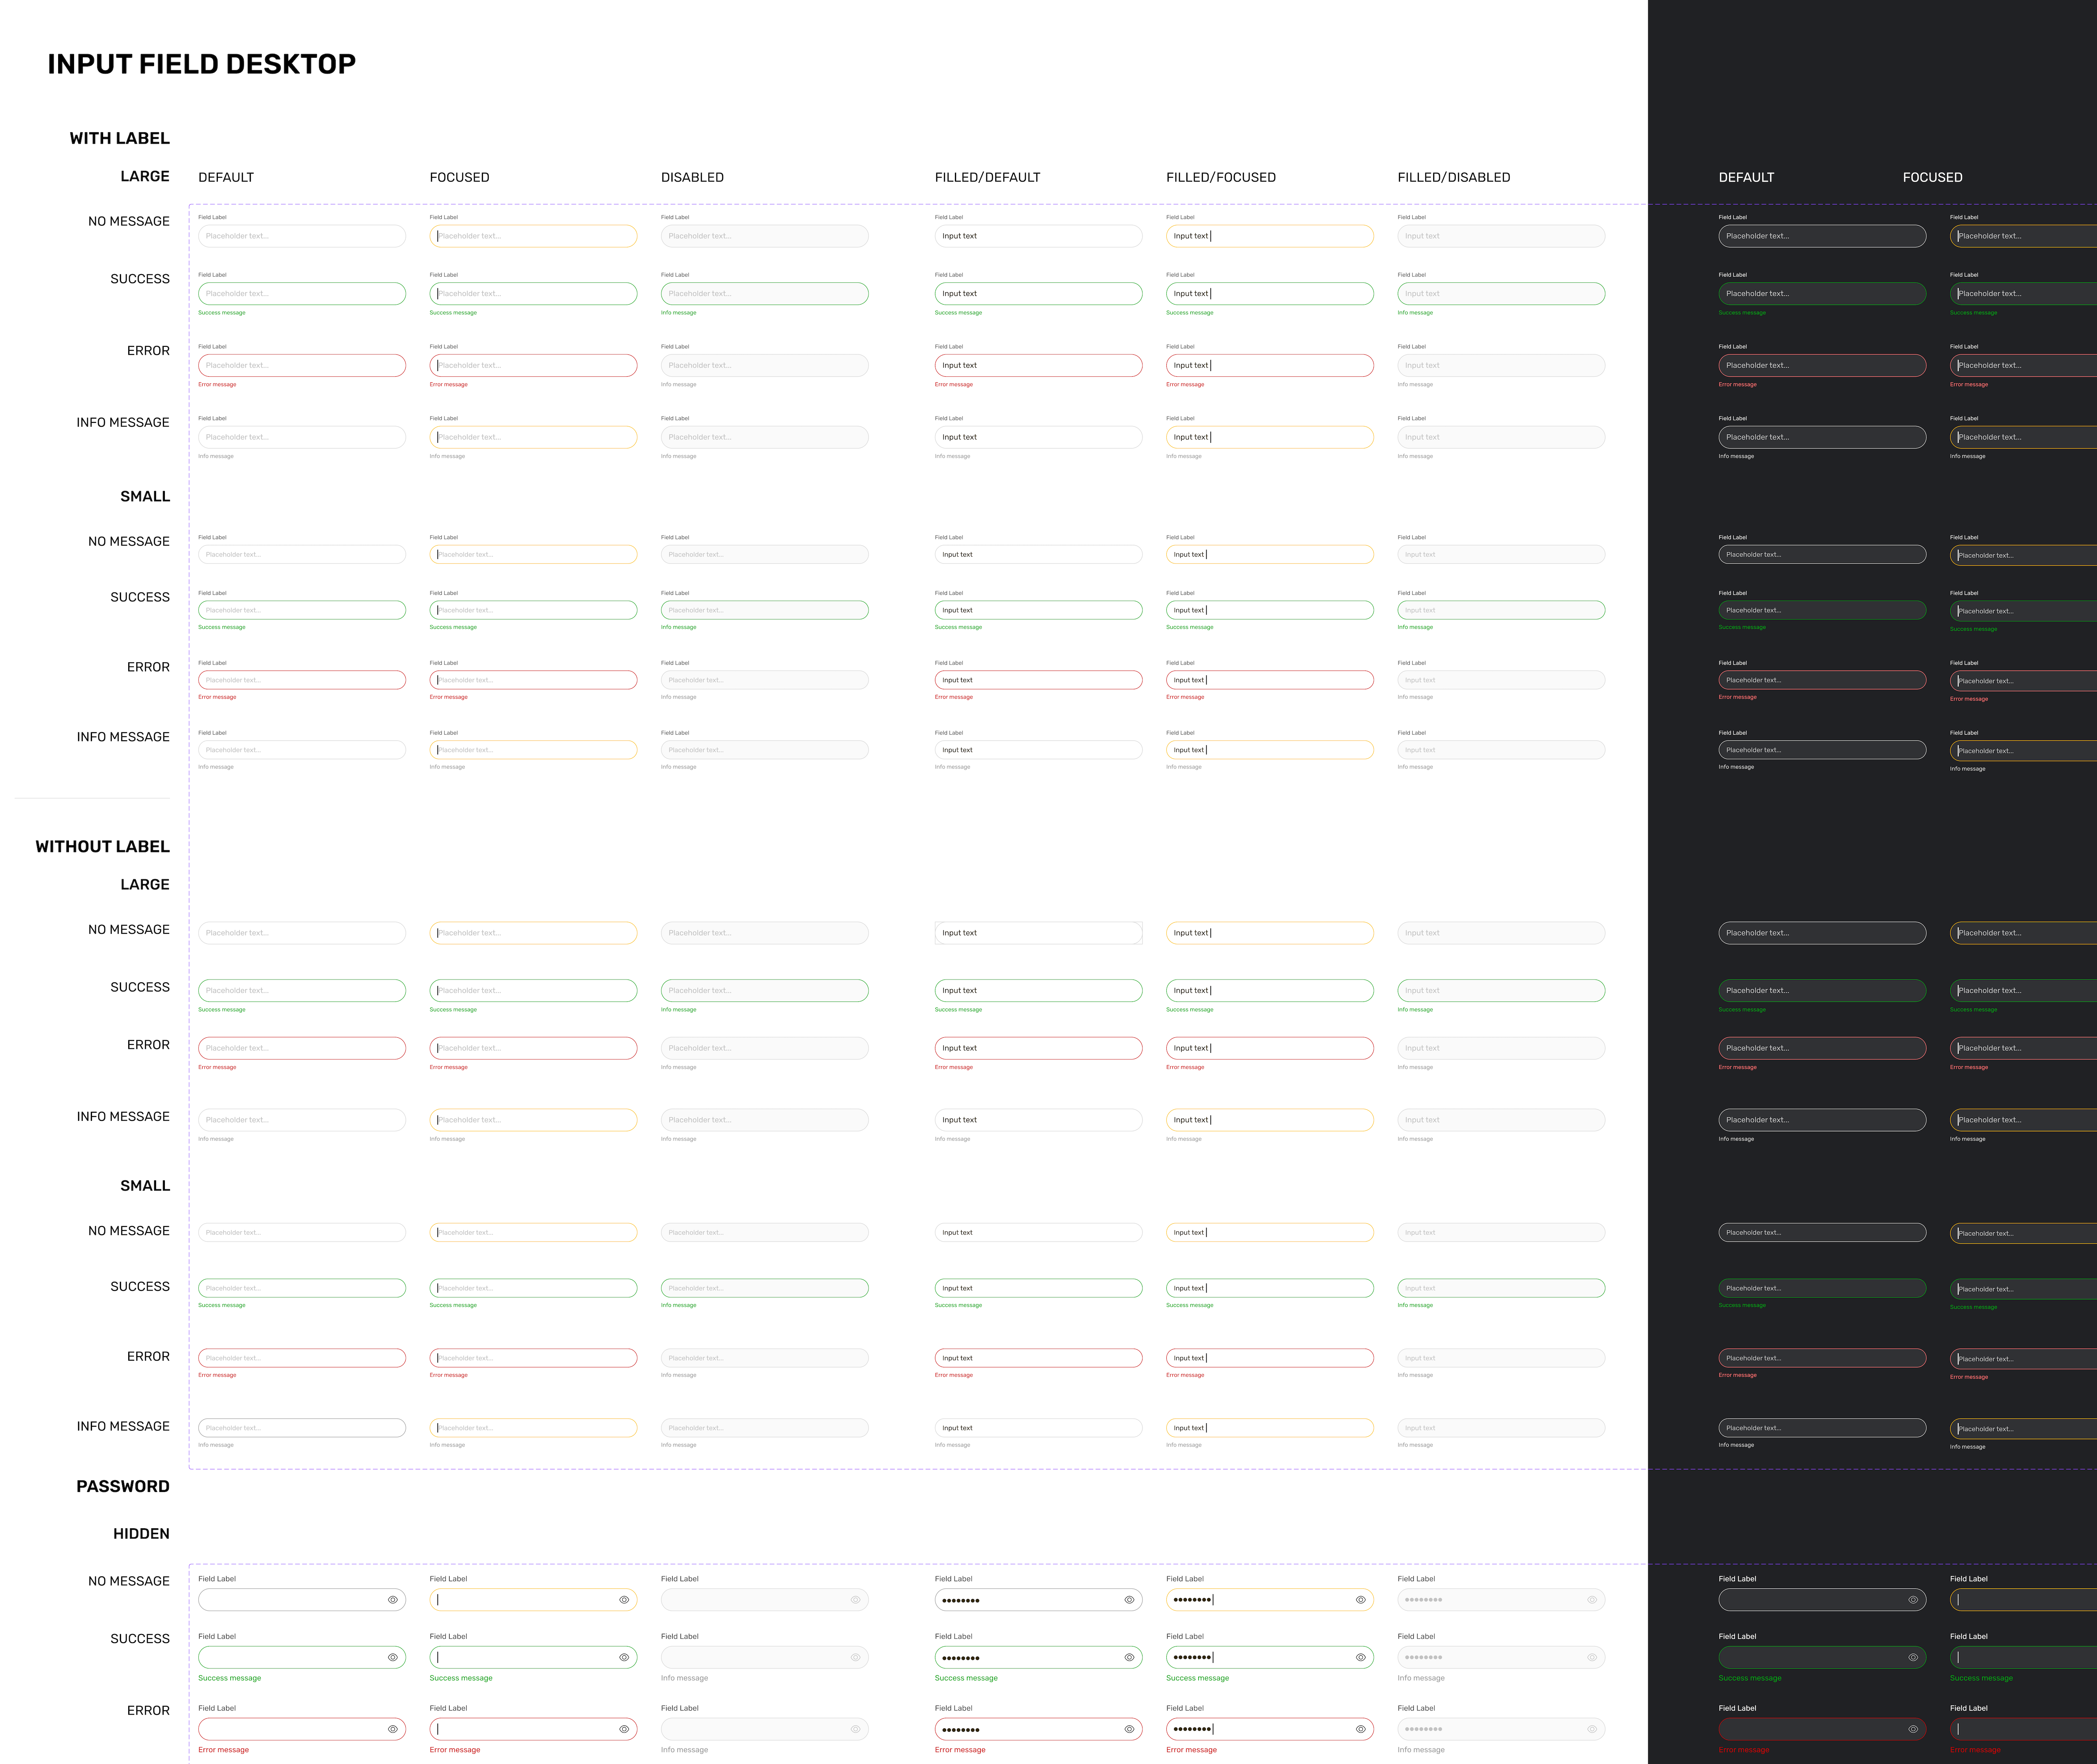Click dark-theme Without Label small Error Default input

pyautogui.click(x=1822, y=1358)
